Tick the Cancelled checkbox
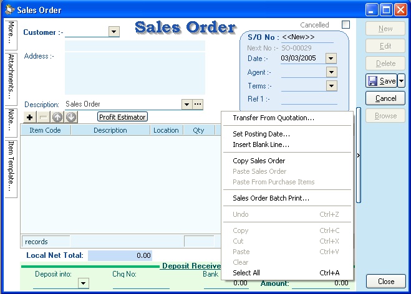Viewport: 411px width, 294px height. pos(346,25)
